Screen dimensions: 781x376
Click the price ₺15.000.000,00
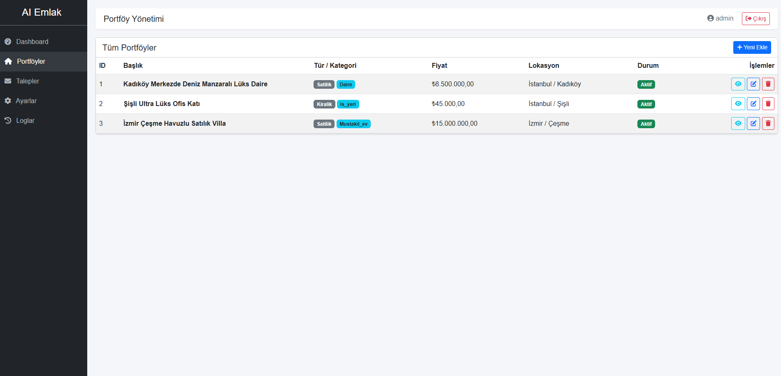(455, 124)
